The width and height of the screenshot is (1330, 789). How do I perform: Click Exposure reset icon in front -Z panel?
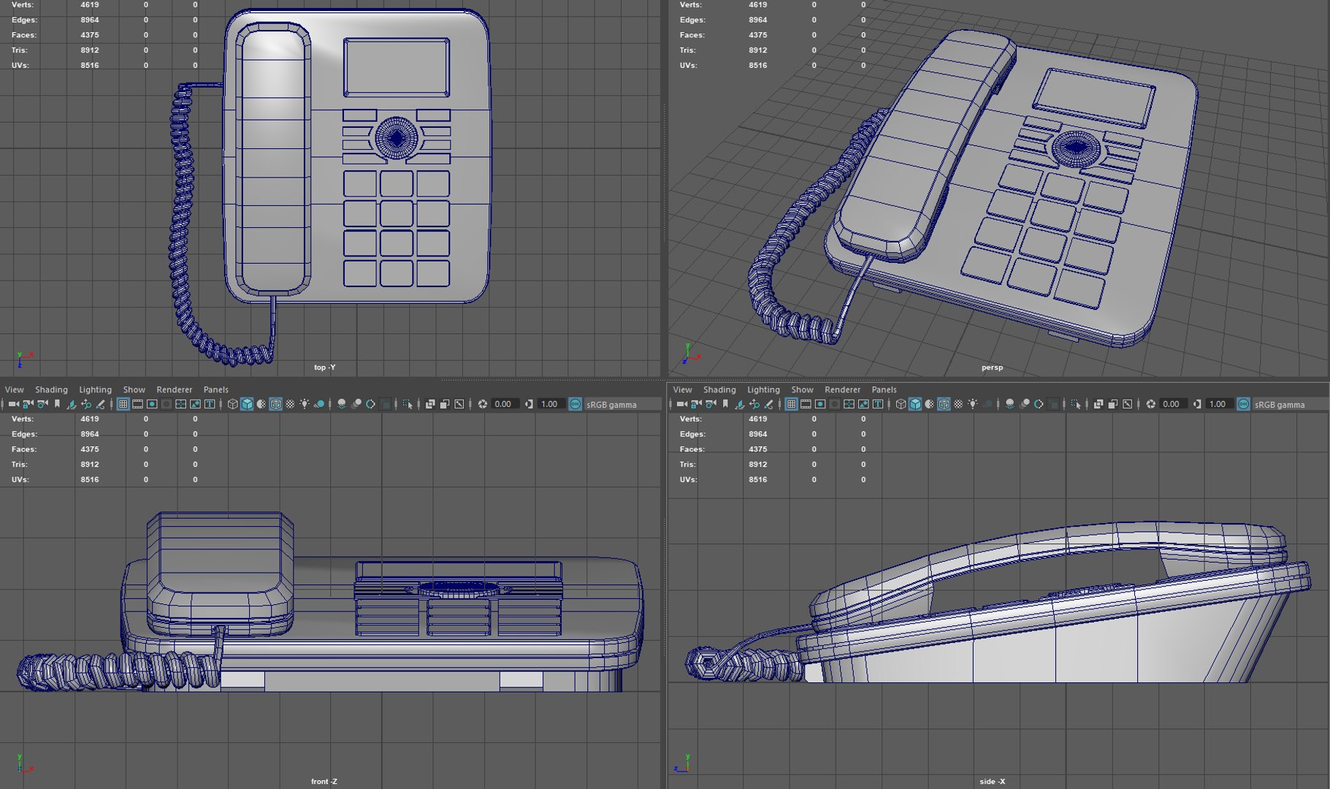483,404
